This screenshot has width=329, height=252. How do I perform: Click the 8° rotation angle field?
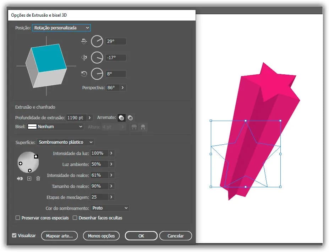tap(116, 74)
